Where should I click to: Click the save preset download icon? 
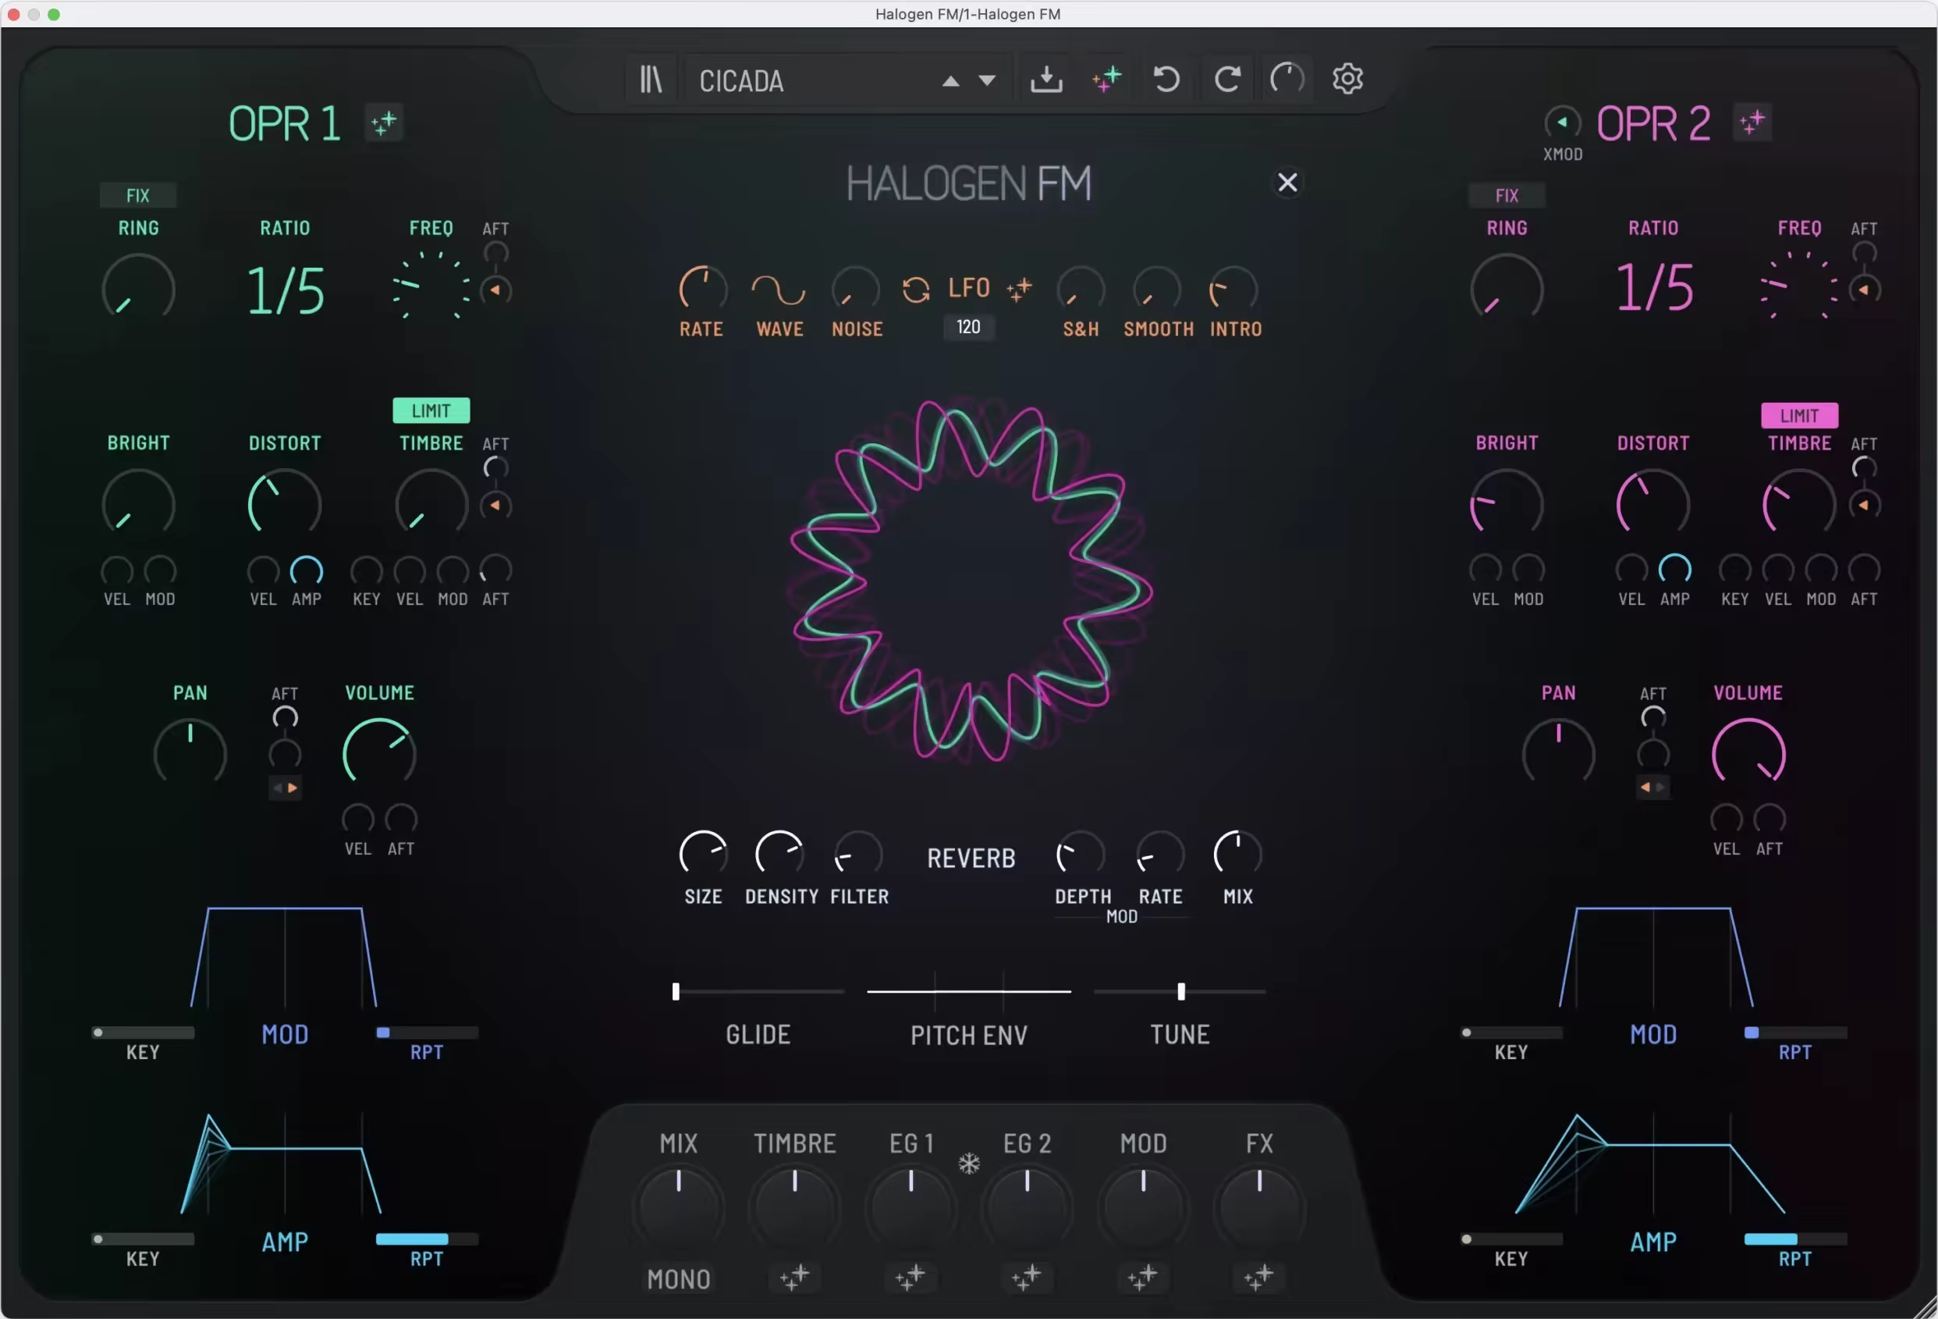tap(1045, 80)
